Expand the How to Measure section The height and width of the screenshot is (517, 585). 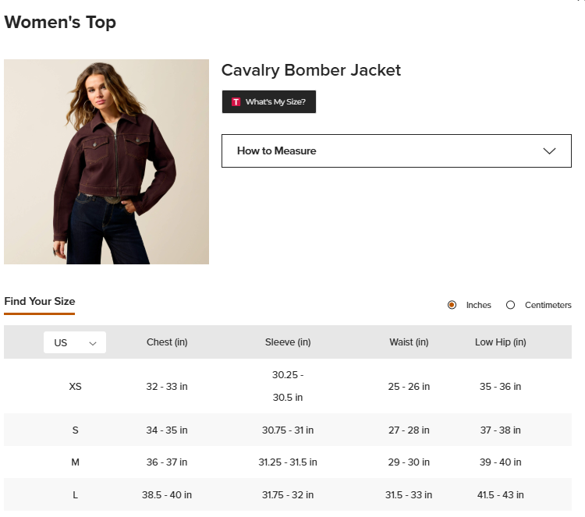396,150
